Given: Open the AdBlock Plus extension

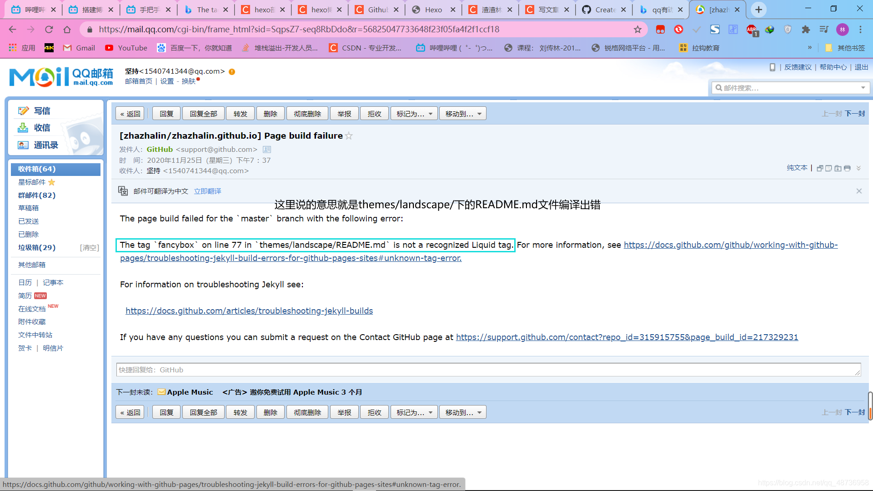Looking at the screenshot, I should (x=752, y=30).
